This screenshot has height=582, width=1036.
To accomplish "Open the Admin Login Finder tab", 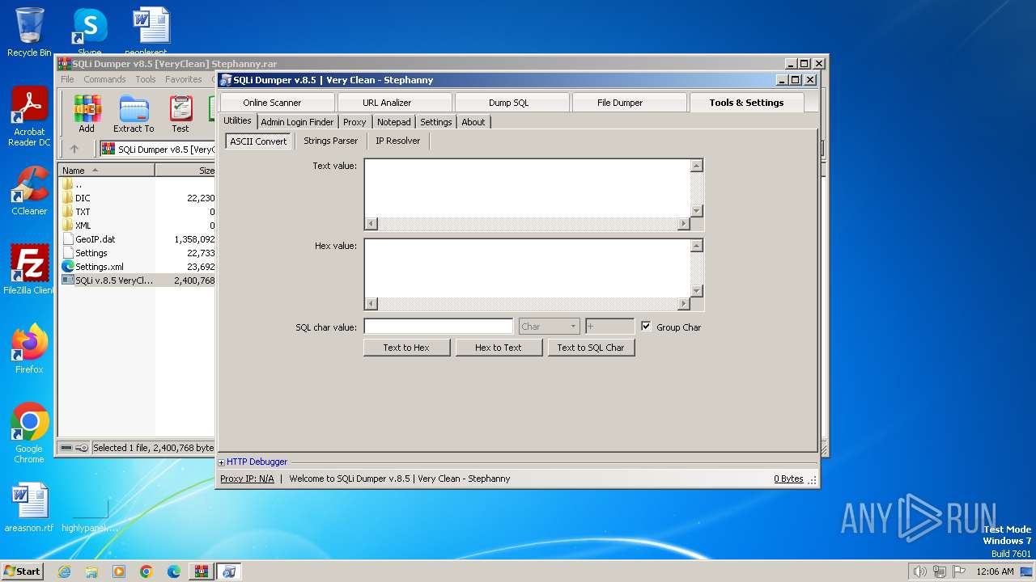I will coord(297,122).
